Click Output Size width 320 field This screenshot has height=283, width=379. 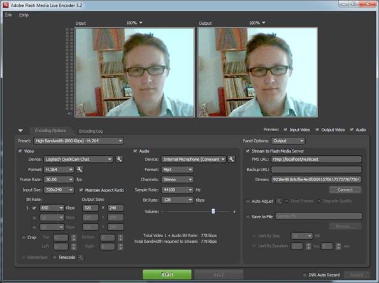pyautogui.click(x=90, y=208)
